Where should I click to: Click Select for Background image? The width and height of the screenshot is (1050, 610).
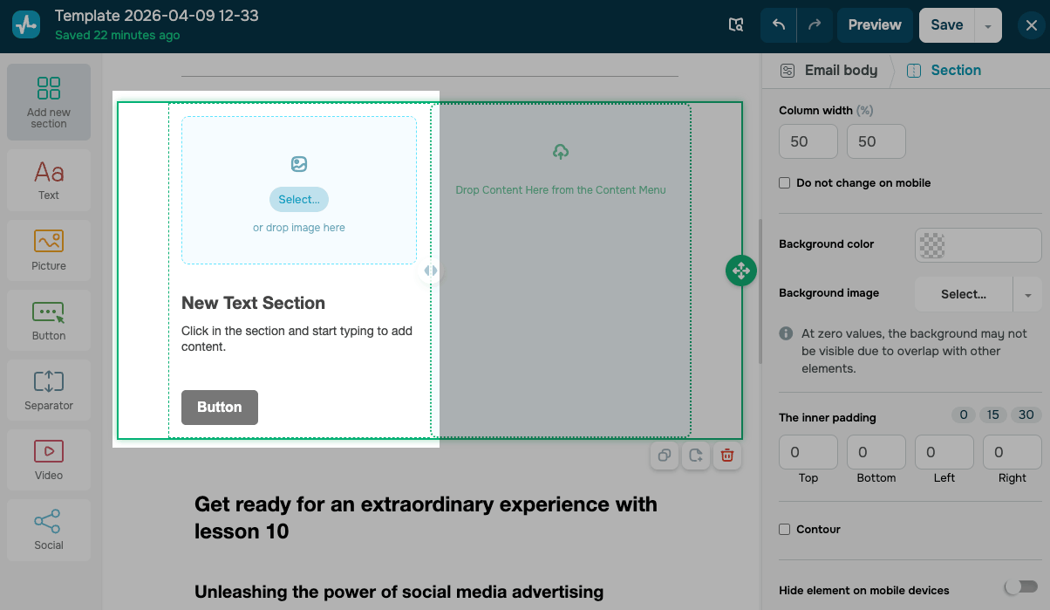(x=963, y=295)
